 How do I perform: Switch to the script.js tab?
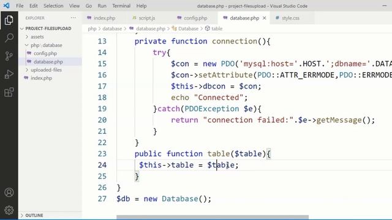coord(147,18)
